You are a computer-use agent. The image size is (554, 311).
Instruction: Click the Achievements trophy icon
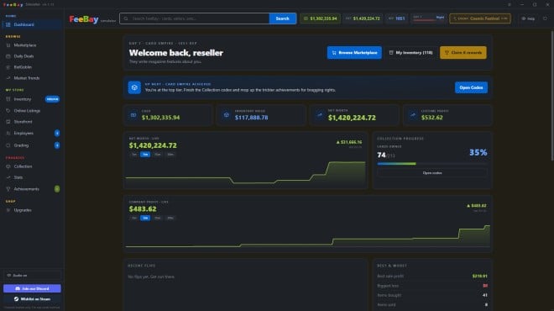(x=8, y=189)
